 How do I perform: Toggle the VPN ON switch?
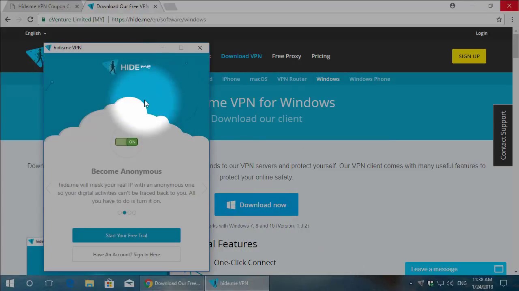click(x=127, y=142)
